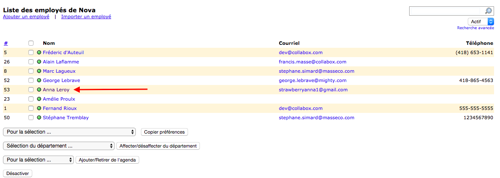This screenshot has width=500, height=178.
Task: Click Copier préférences button
Action: click(164, 132)
